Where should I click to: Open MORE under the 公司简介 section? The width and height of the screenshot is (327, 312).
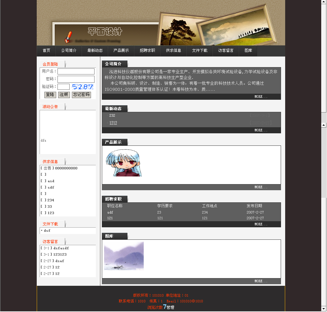point(261,97)
